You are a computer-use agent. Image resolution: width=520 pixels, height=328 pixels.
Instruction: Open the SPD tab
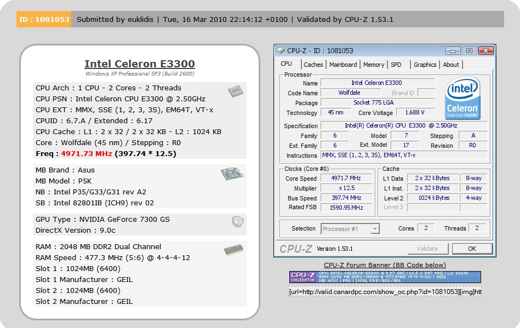[396, 65]
